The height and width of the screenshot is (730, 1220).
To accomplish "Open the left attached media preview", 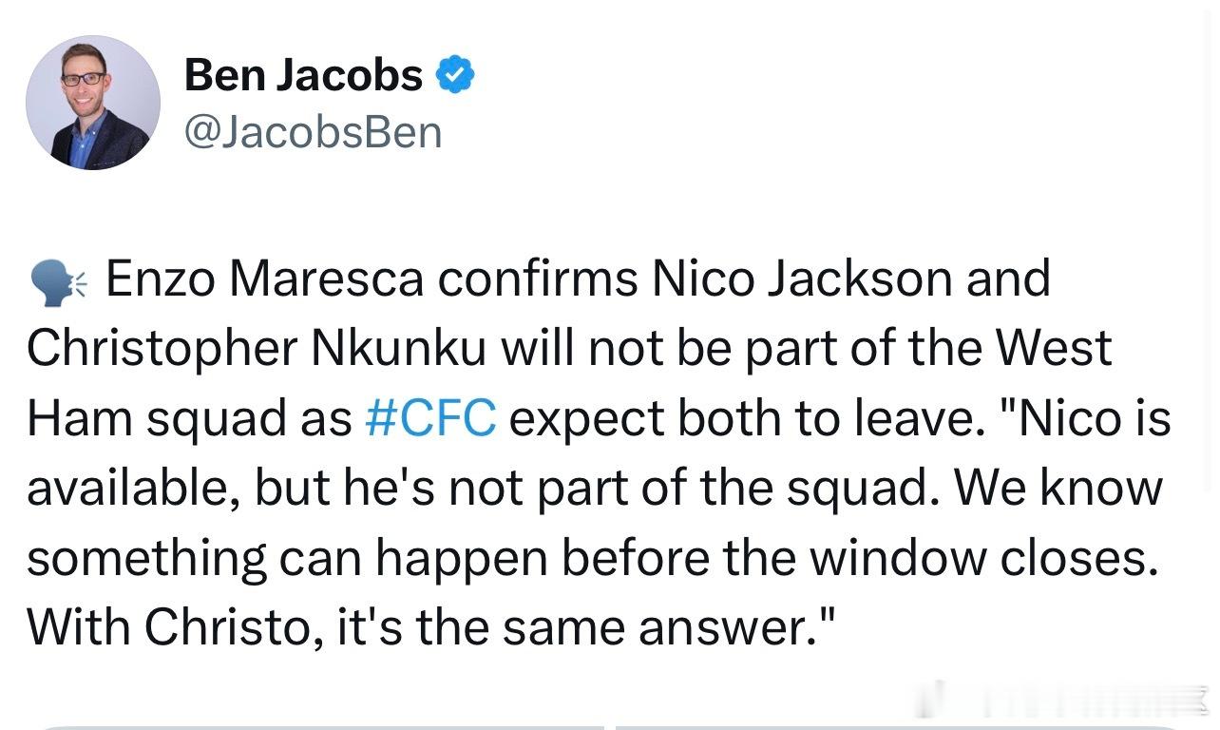I will 320,727.
